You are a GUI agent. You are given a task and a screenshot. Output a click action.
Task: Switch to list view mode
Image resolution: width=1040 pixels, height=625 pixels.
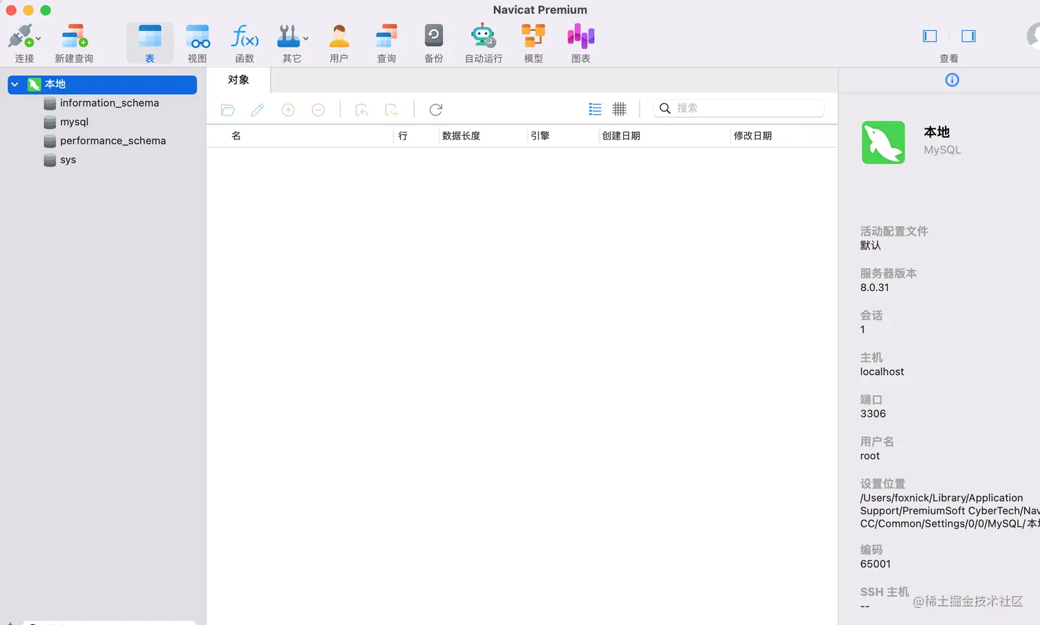(595, 109)
